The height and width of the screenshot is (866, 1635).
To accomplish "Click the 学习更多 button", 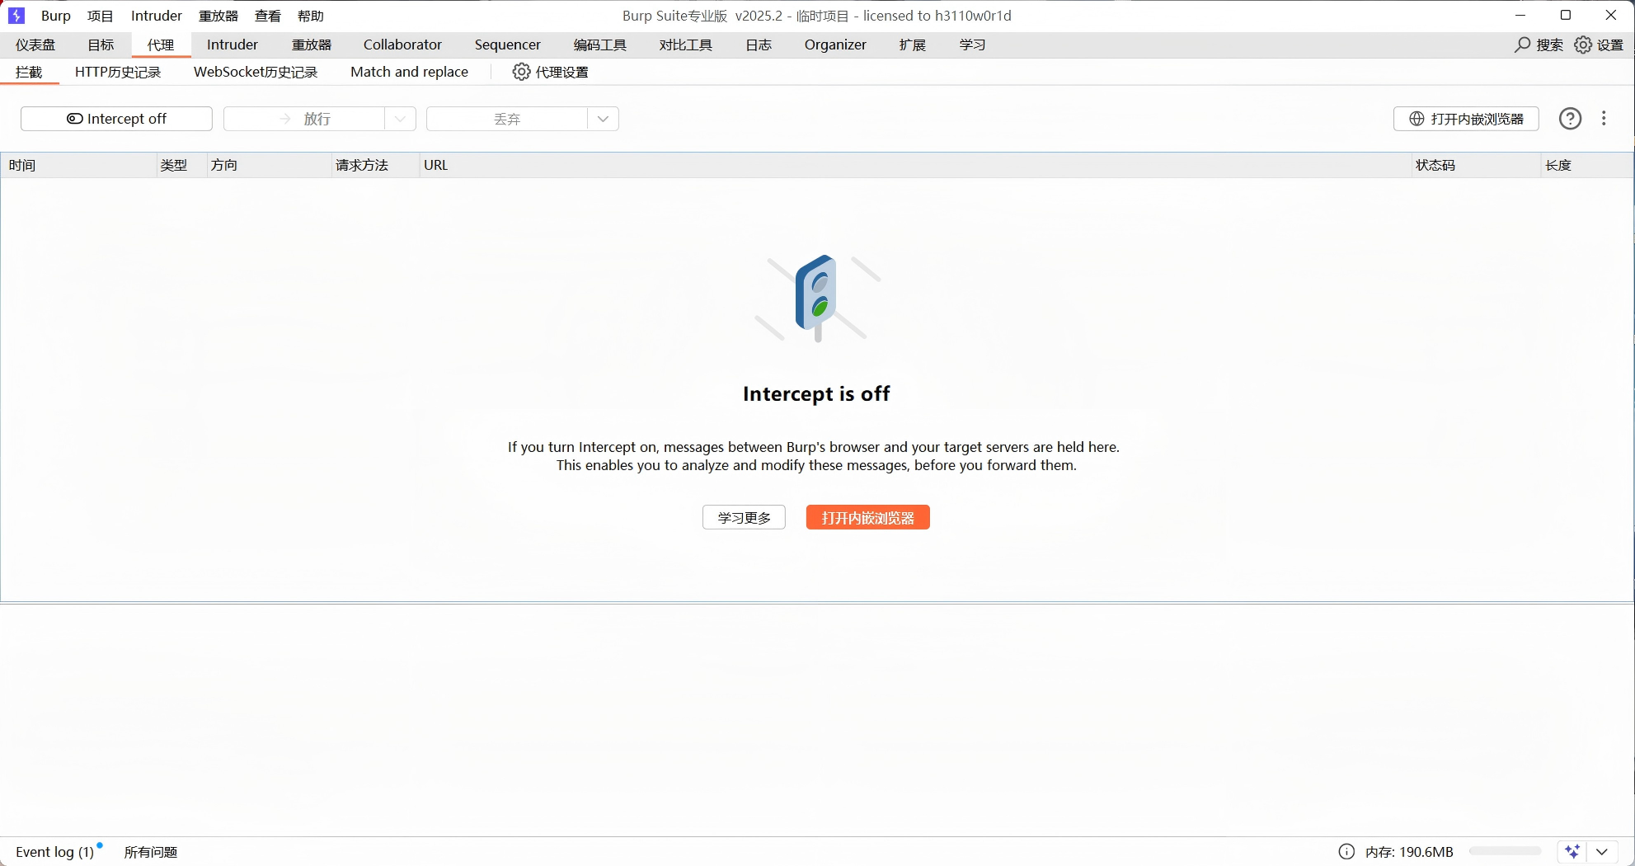I will 744,518.
